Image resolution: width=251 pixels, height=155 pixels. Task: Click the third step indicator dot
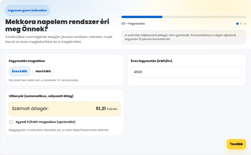(x=245, y=24)
